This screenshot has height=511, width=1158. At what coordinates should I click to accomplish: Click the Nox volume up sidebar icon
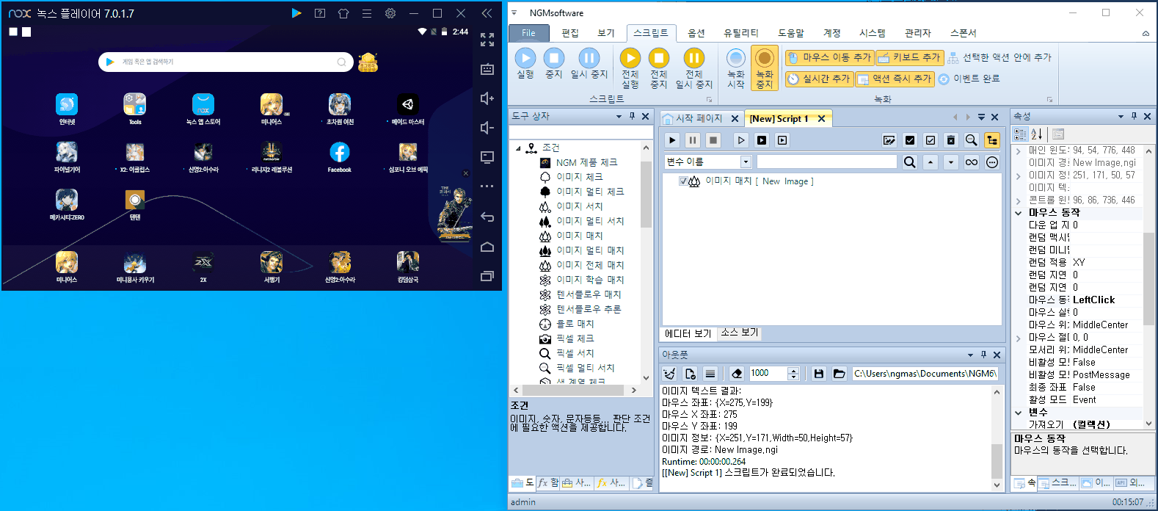(x=487, y=98)
